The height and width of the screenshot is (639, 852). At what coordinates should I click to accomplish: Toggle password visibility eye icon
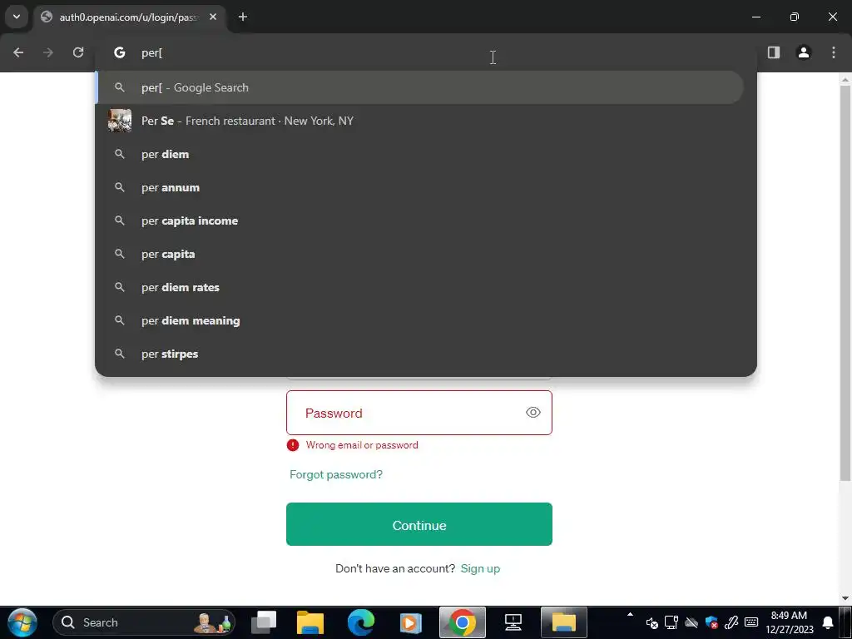533,413
